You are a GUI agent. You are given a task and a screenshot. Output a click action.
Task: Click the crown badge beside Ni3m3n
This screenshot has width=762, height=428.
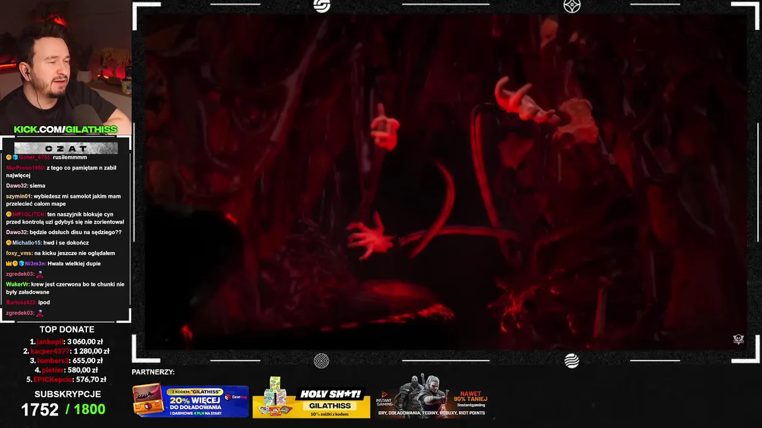coord(9,263)
